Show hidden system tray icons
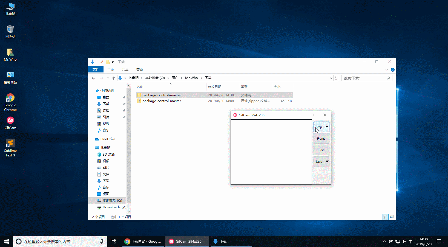The image size is (448, 247). [384, 242]
